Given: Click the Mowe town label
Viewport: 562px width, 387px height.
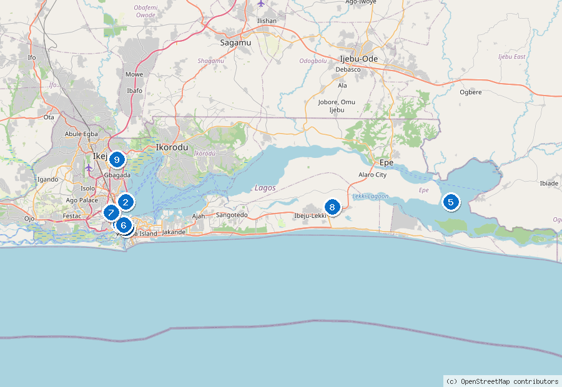Looking at the screenshot, I should click(134, 74).
